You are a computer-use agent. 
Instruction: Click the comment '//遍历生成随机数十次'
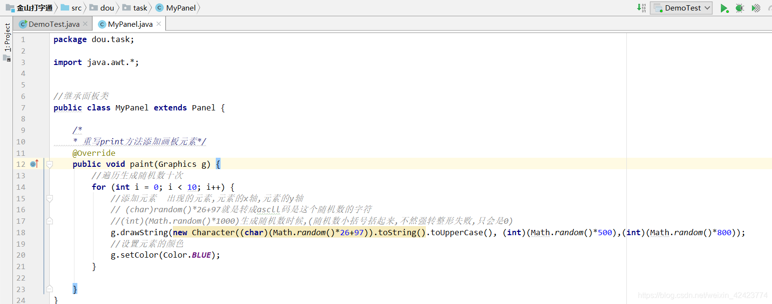[137, 175]
